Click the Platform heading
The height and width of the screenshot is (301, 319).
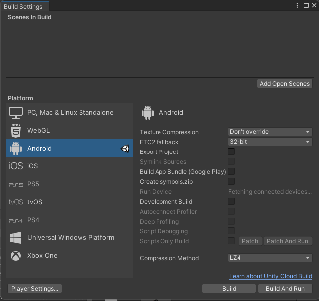(20, 98)
